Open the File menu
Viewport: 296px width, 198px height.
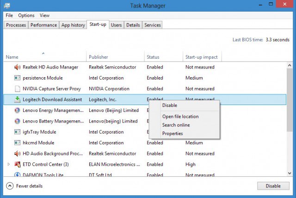(9, 15)
